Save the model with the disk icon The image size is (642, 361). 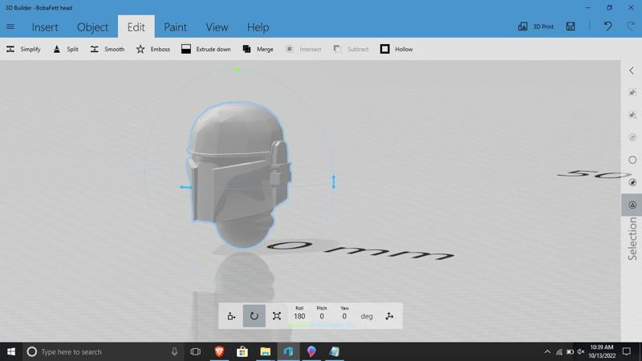coord(571,26)
